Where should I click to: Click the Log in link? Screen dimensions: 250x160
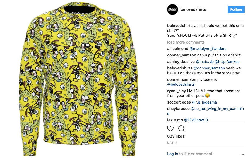(173, 154)
